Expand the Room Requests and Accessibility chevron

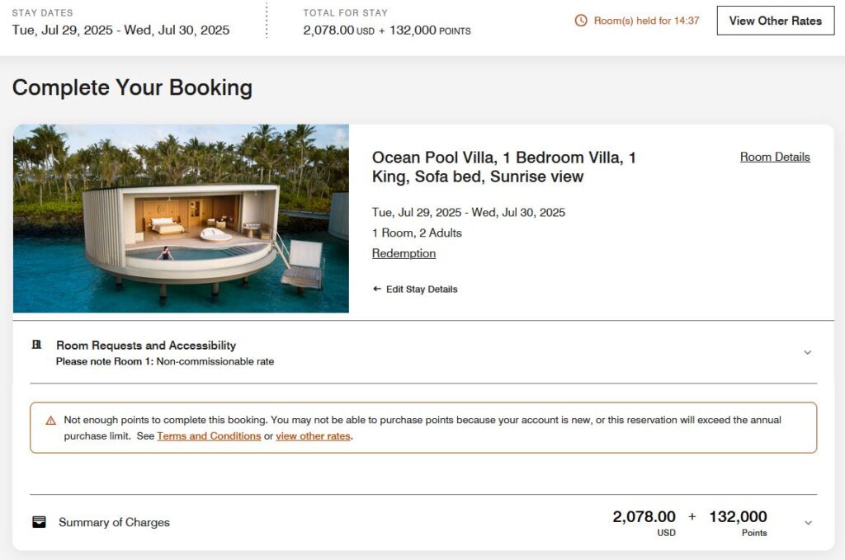click(807, 352)
